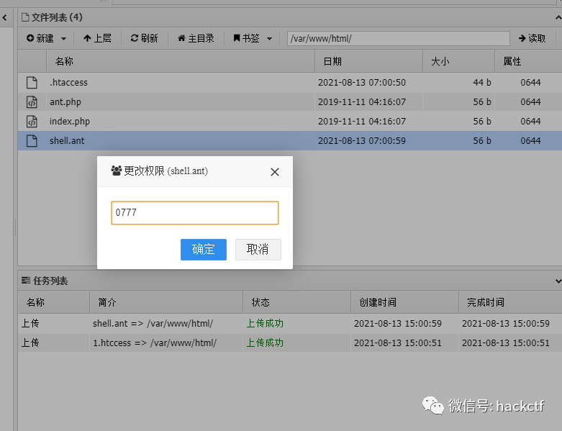
Task: Select task row shell.ant => /var/www/html/
Action: (289, 324)
